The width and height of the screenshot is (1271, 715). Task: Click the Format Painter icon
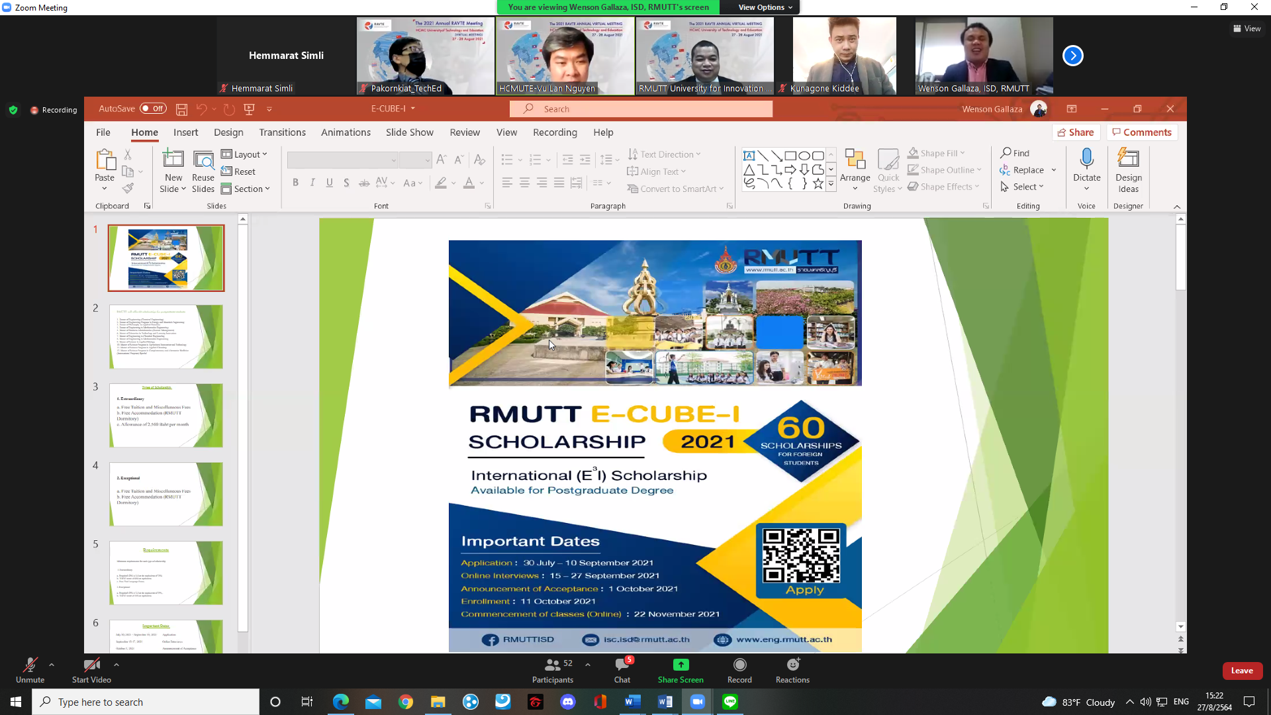click(x=128, y=188)
